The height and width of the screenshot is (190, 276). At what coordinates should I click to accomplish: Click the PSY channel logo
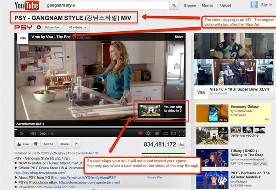[23, 27]
